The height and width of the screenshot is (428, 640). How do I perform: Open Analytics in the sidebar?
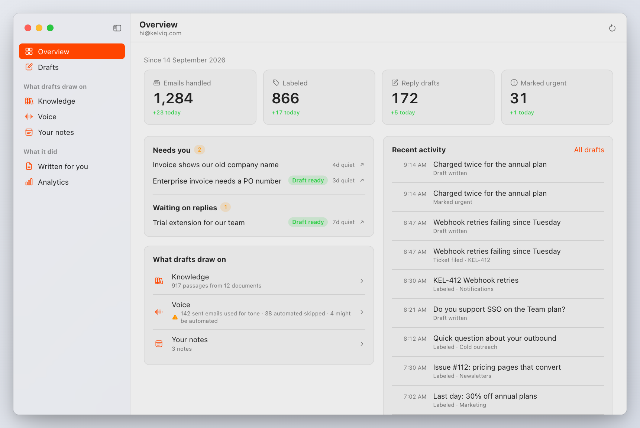[72, 182]
